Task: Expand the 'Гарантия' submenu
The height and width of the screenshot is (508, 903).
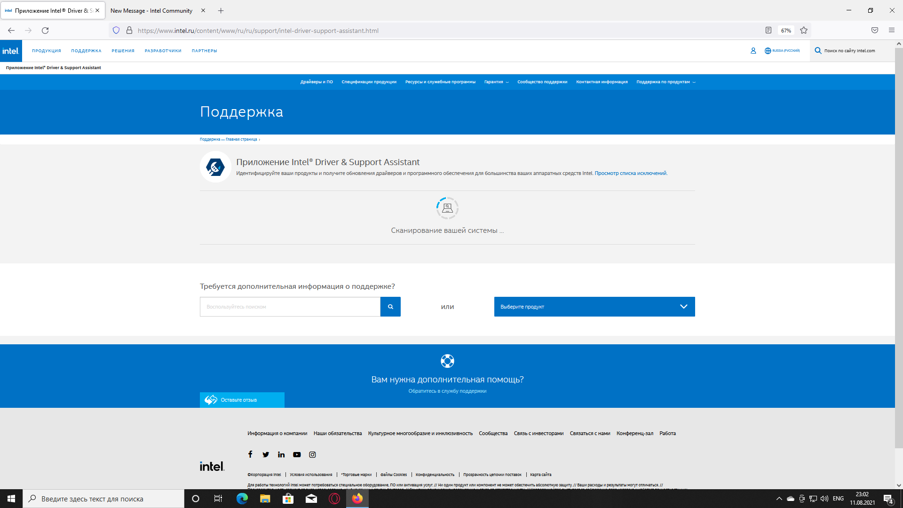Action: point(496,82)
